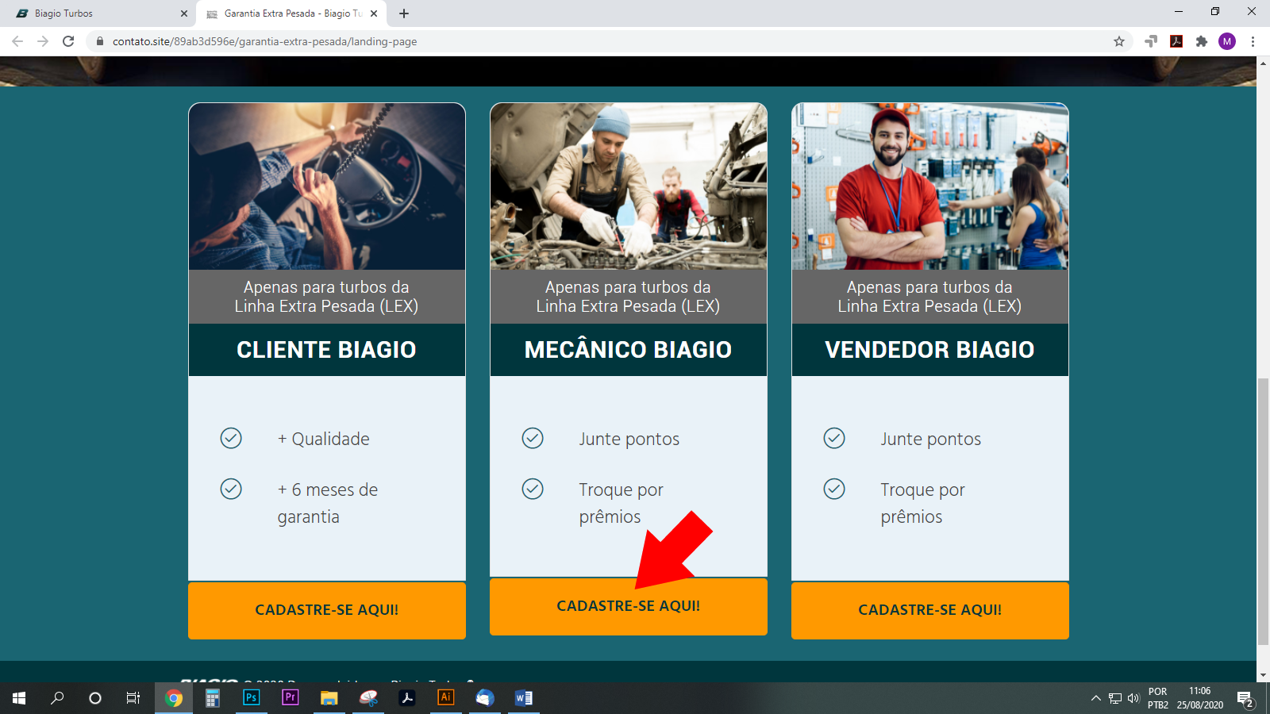Click the VENDEDOR BIAGIO heading
This screenshot has height=714, width=1270.
pyautogui.click(x=929, y=350)
